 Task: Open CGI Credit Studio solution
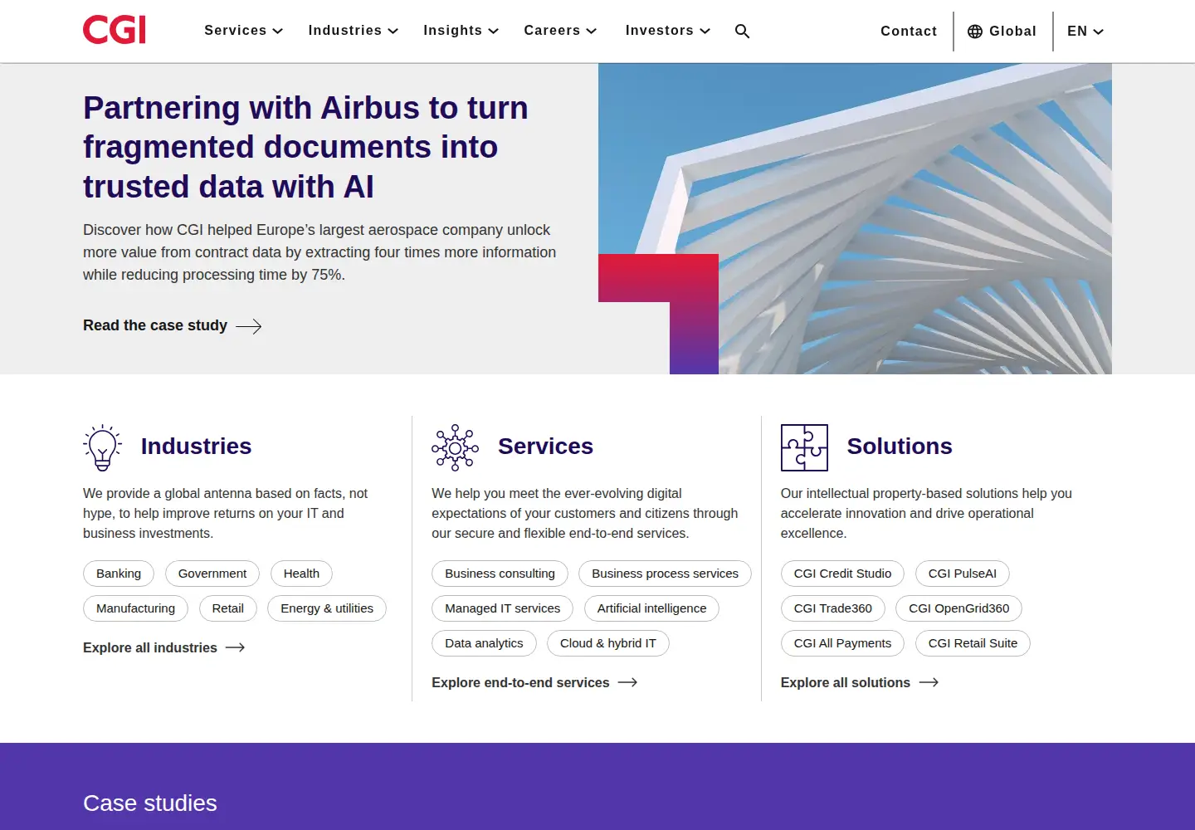tap(842, 574)
